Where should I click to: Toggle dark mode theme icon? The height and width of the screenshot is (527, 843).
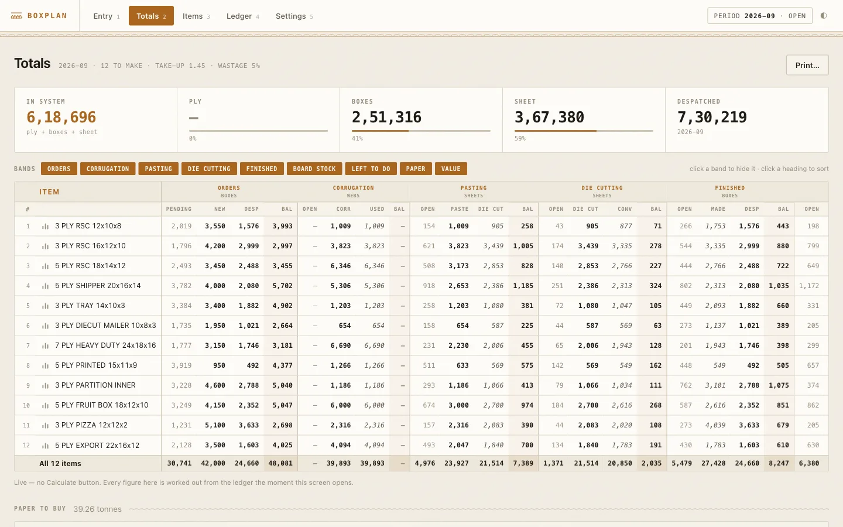click(824, 16)
